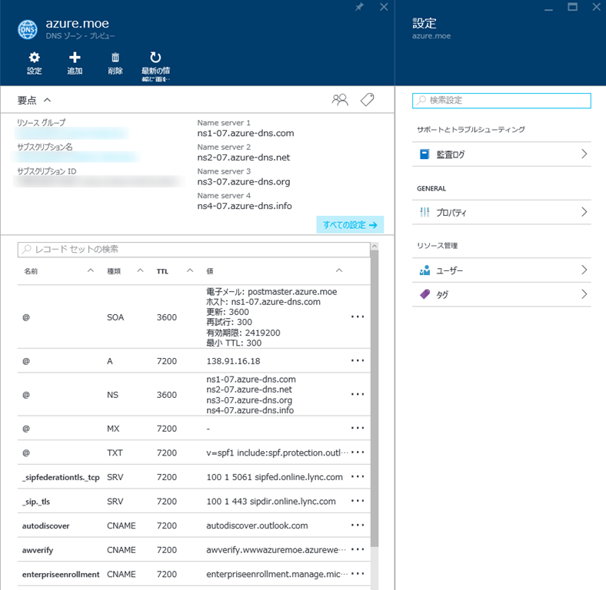Image resolution: width=606 pixels, height=590 pixels.
Task: Select 100 1 443 sipdir.online.lync.com value
Action: (x=271, y=501)
